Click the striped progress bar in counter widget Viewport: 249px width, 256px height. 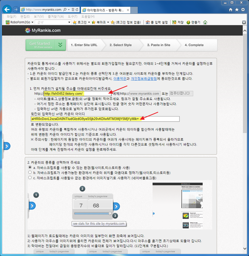92,213
